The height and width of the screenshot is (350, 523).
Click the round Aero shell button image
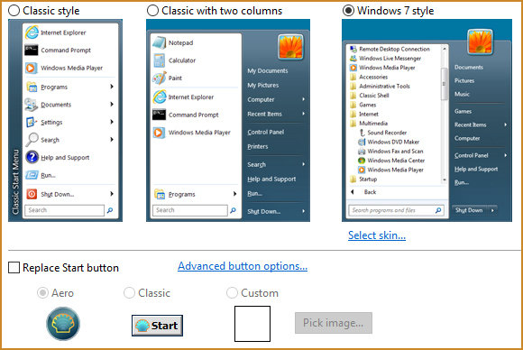(63, 324)
